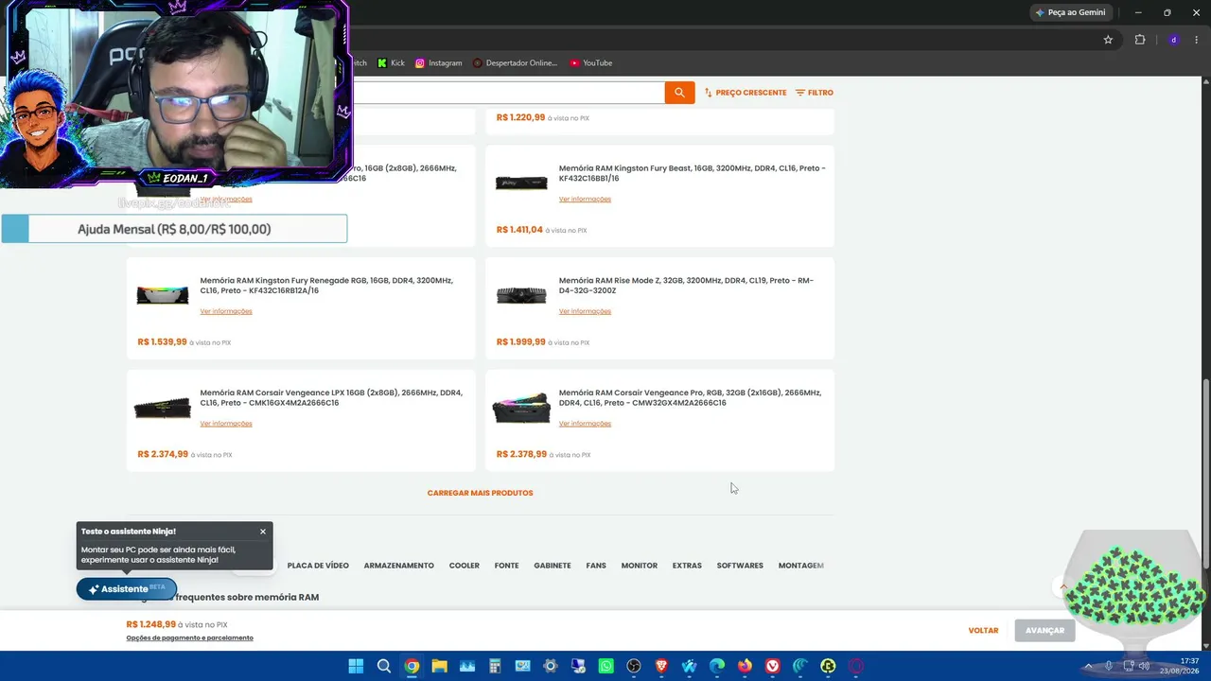
Task: View Ver informações for Fury Renegade RGB
Action: (226, 311)
